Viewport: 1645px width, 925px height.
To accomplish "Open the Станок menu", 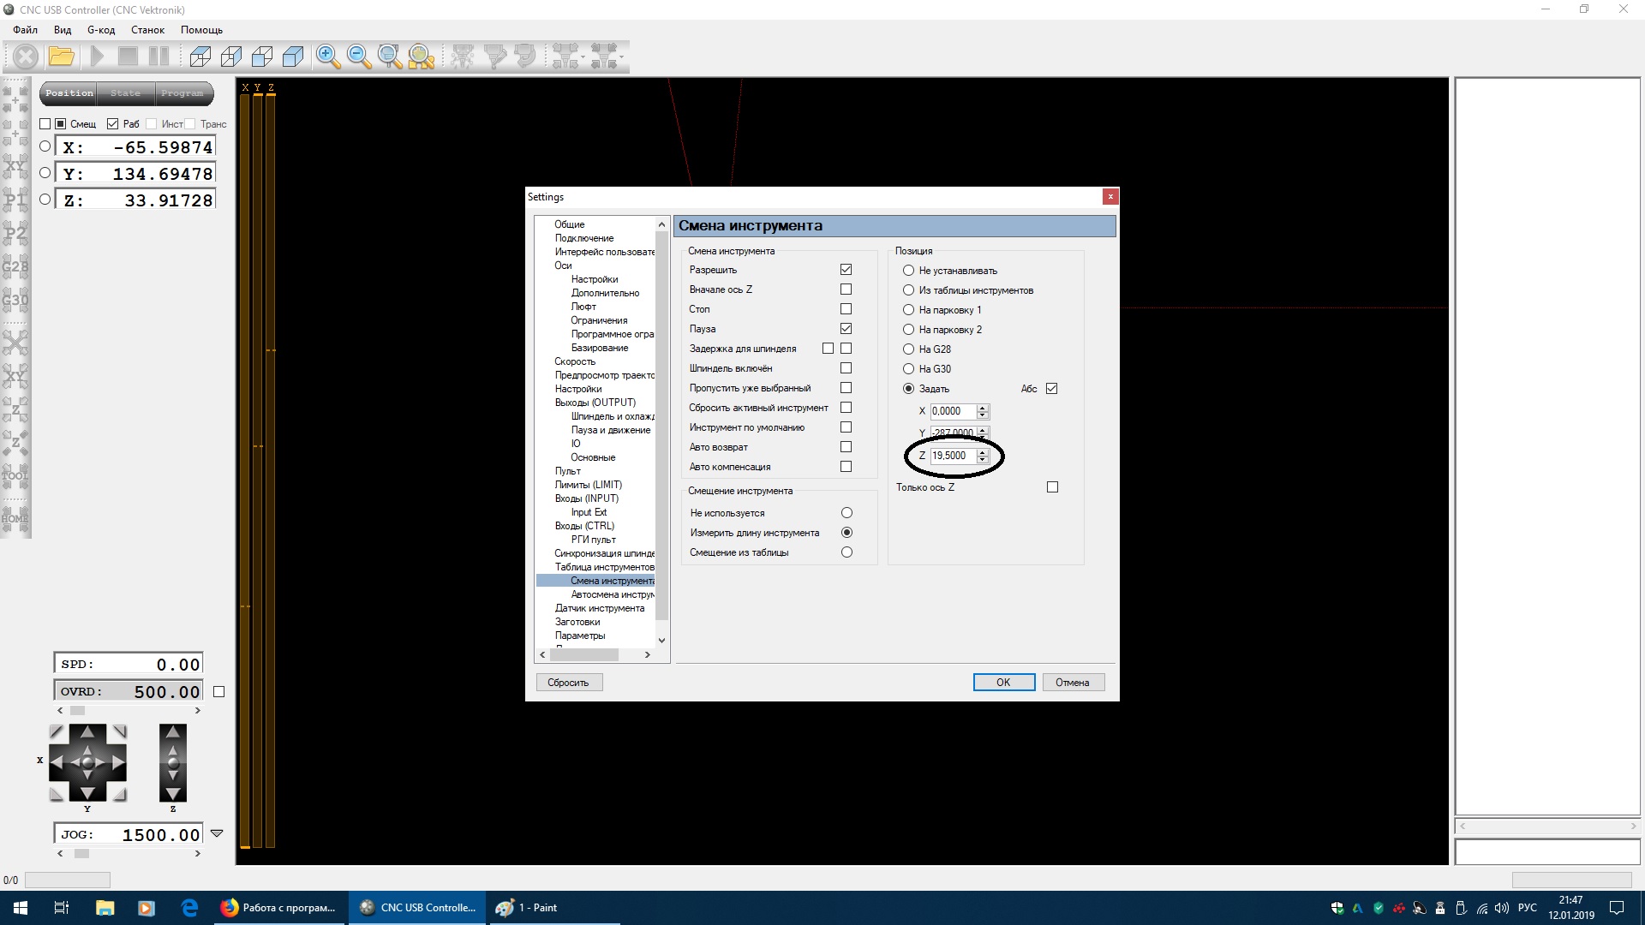I will [147, 30].
